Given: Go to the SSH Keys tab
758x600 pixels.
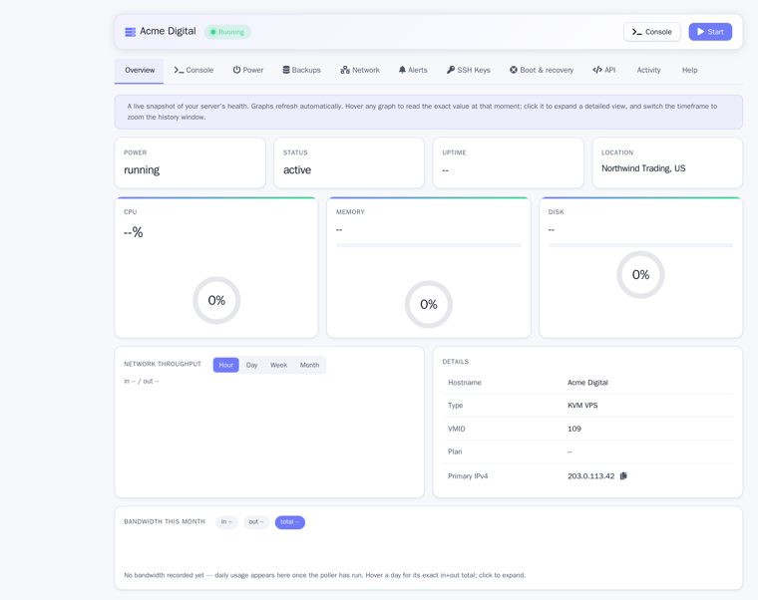Looking at the screenshot, I should coord(469,70).
